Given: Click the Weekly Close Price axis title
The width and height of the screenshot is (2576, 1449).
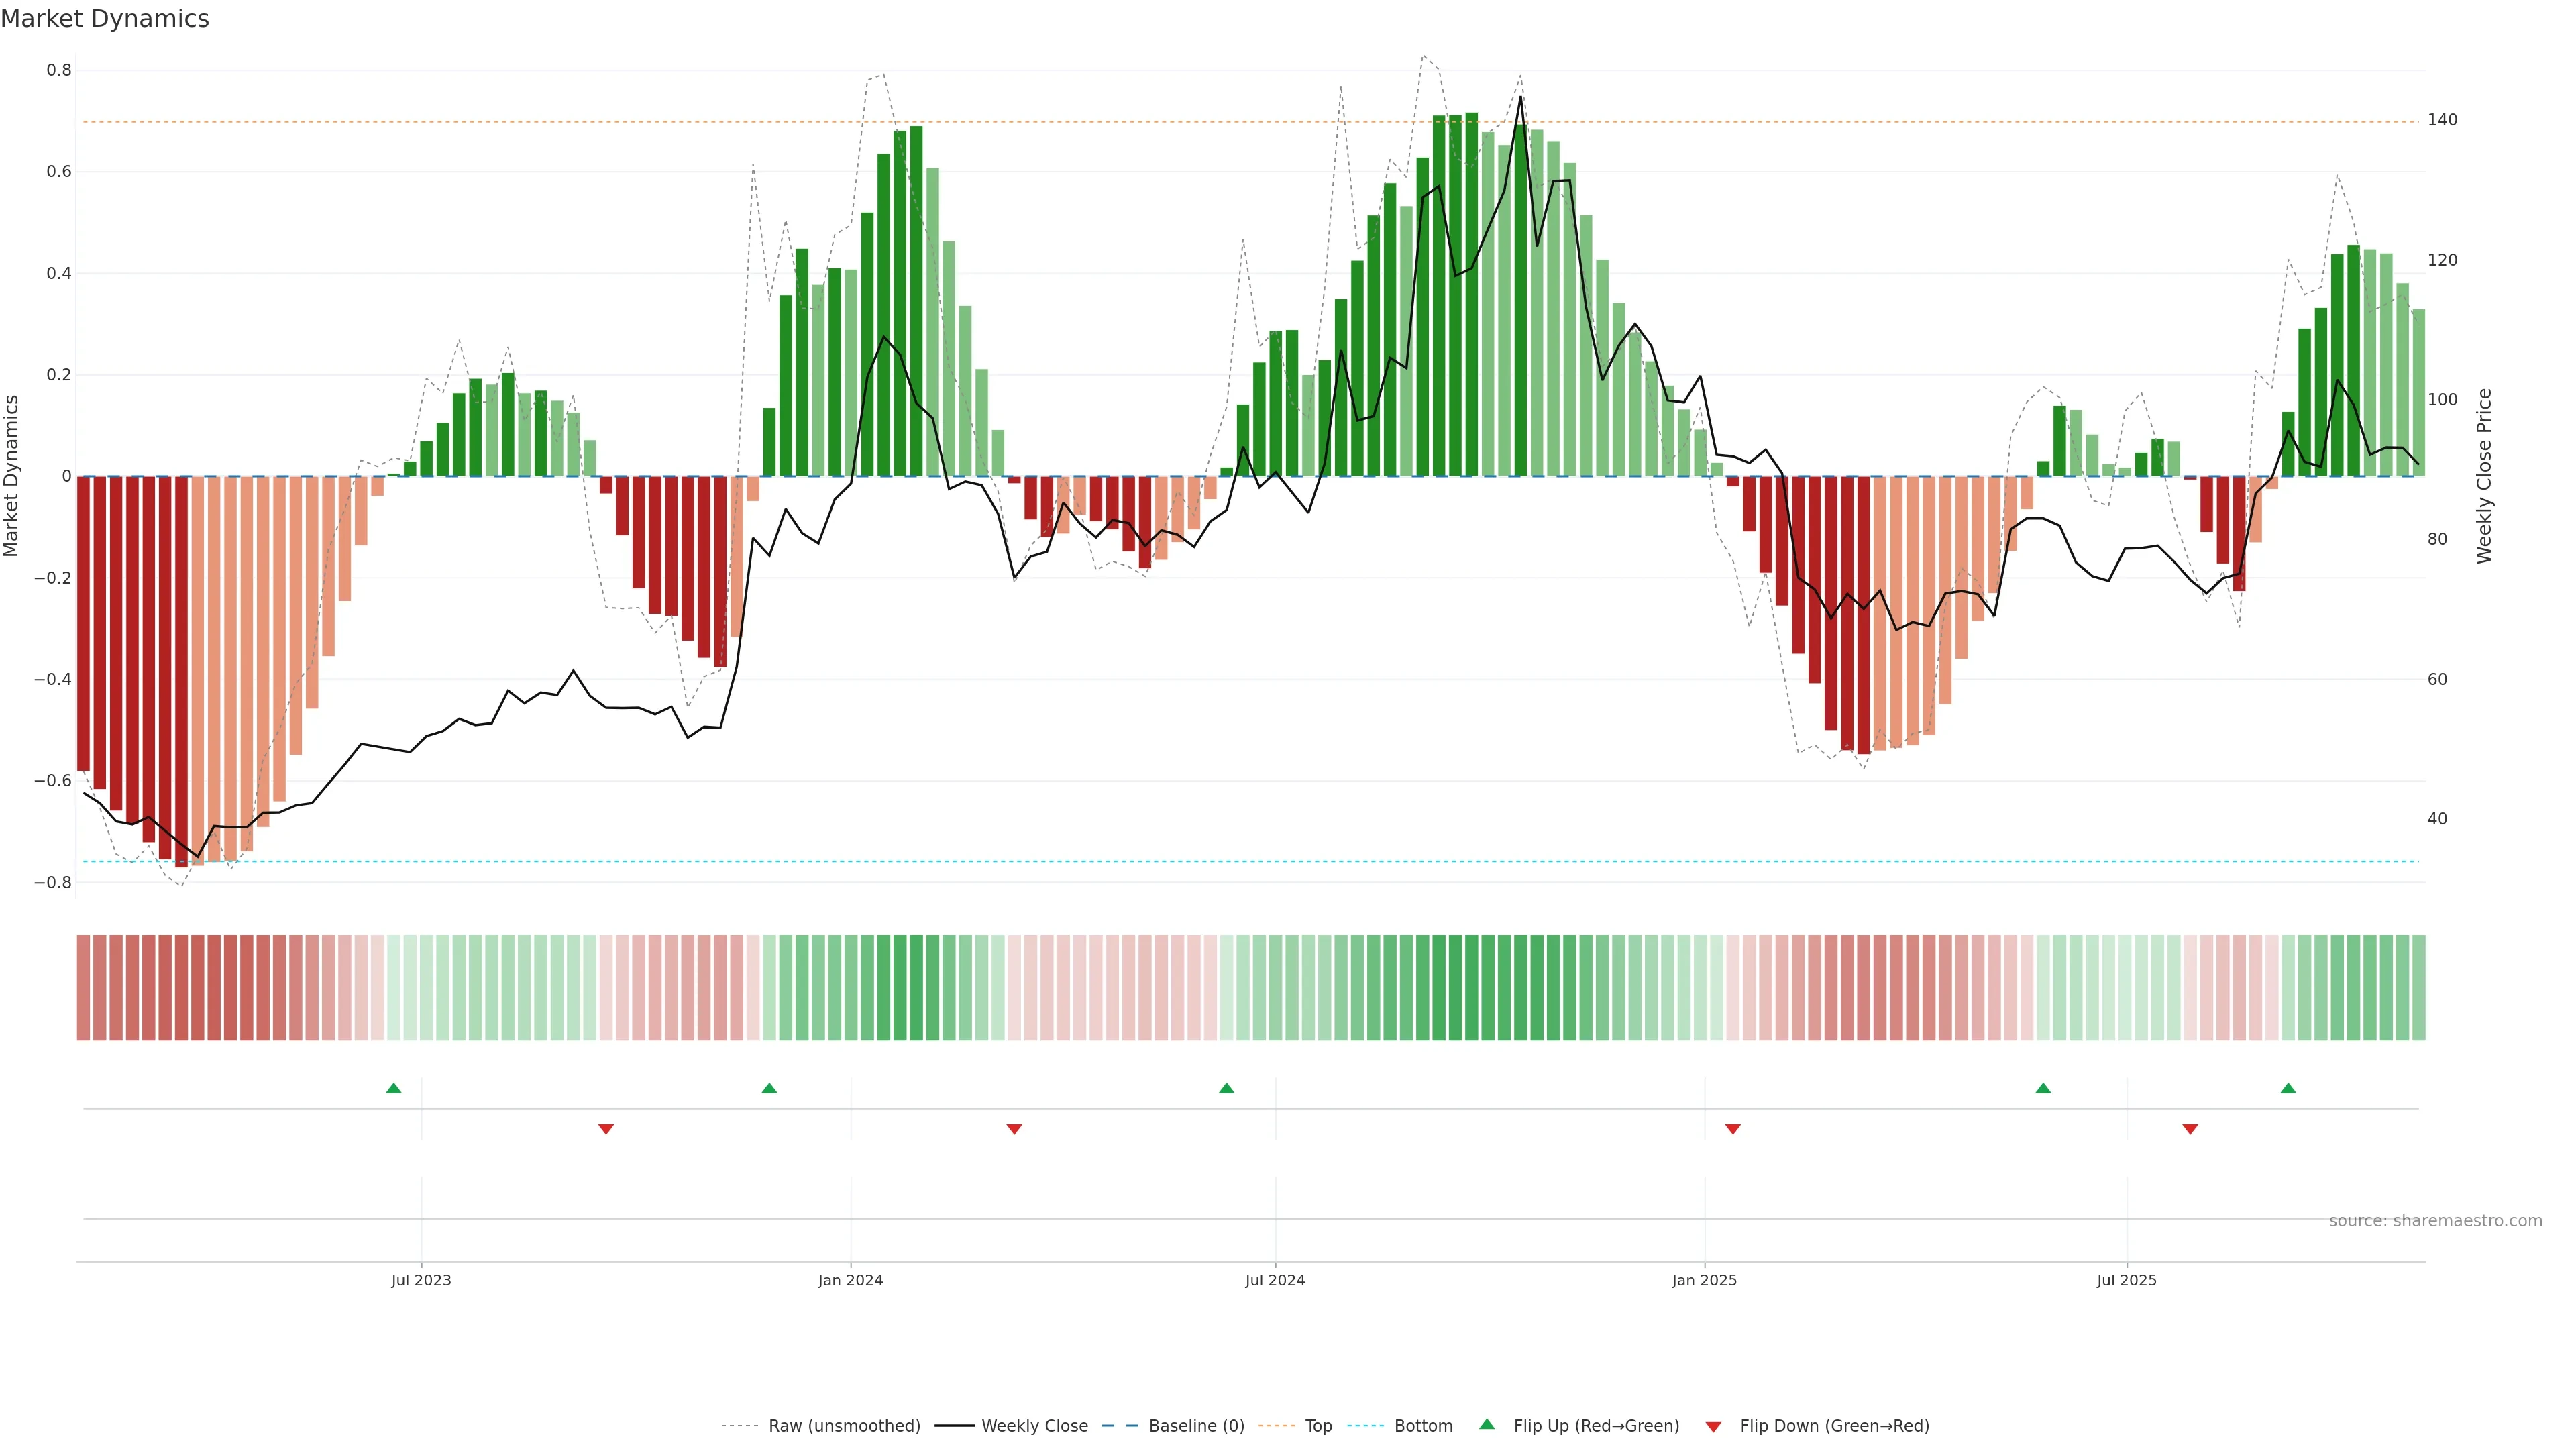Looking at the screenshot, I should pos(2484,476).
